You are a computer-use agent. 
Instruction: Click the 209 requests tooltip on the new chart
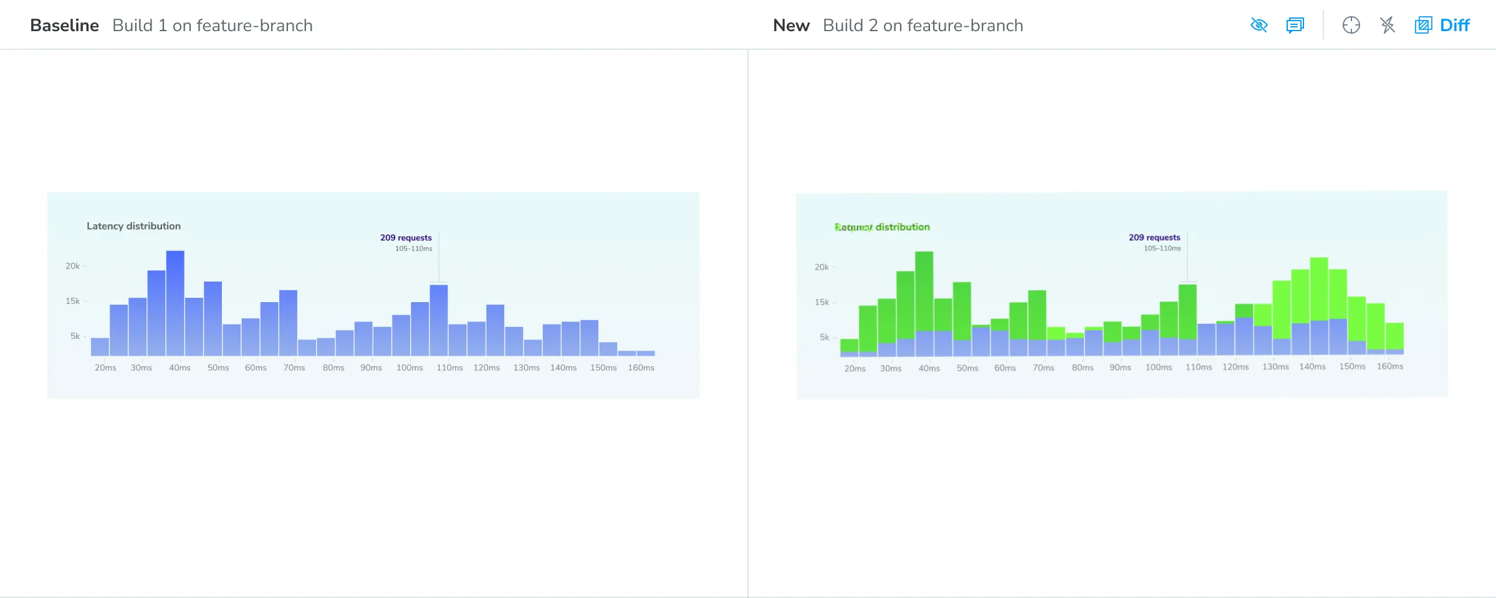click(x=1154, y=237)
